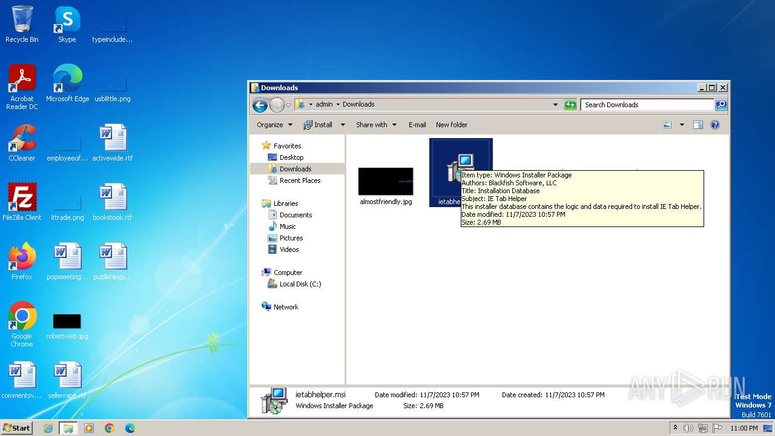
Task: Change the view with views icon
Action: [667, 125]
